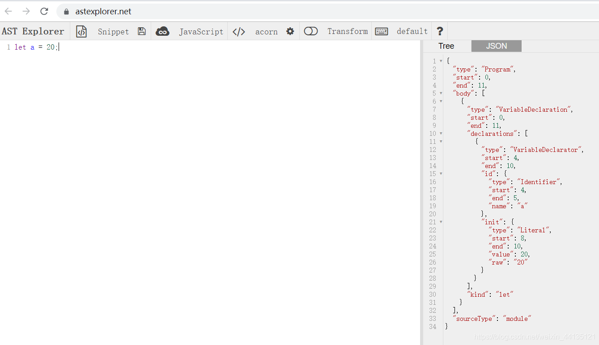
Task: Open help via question mark icon
Action: (440, 31)
